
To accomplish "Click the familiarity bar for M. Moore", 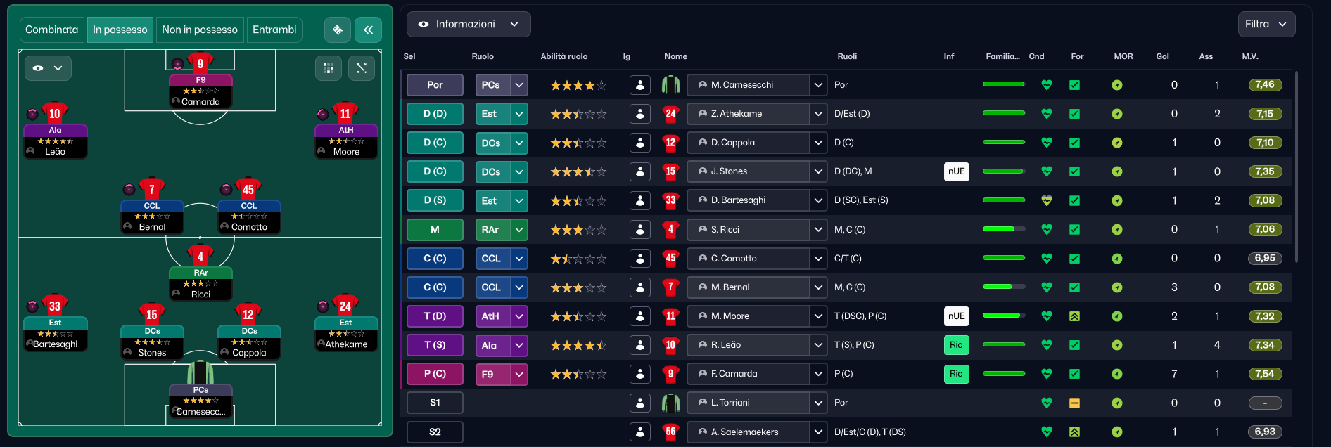I will (x=1004, y=316).
